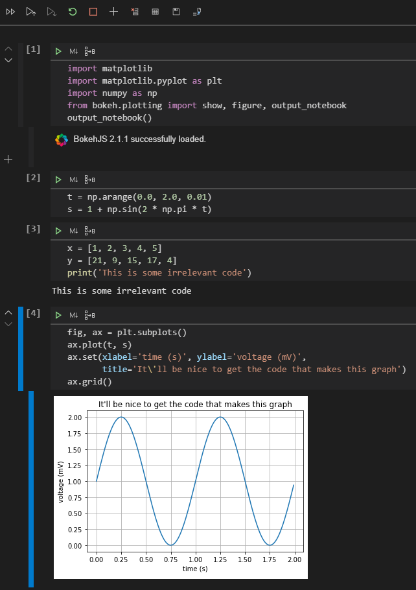Click the 'ax.grid()' code line

(89, 381)
